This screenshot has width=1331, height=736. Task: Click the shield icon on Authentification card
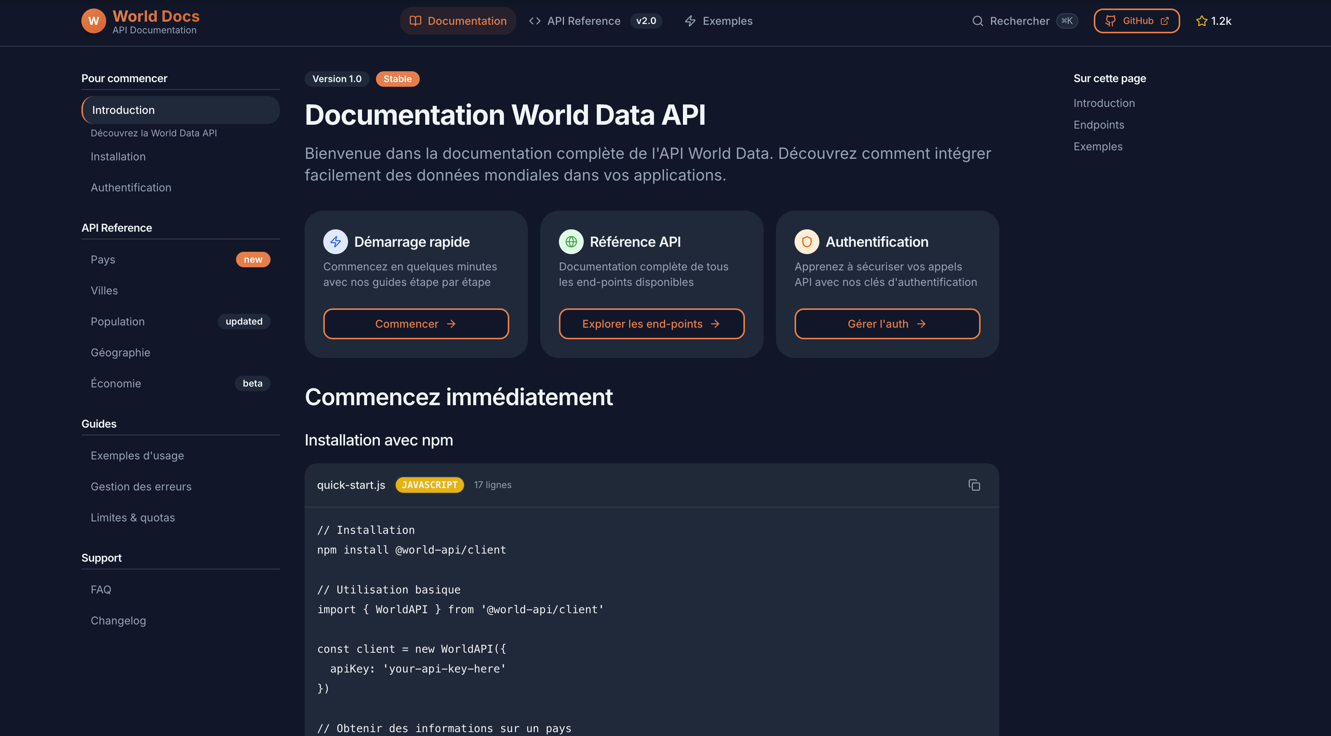[x=807, y=242]
